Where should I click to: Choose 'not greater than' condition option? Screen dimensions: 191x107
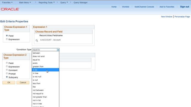click(46, 97)
